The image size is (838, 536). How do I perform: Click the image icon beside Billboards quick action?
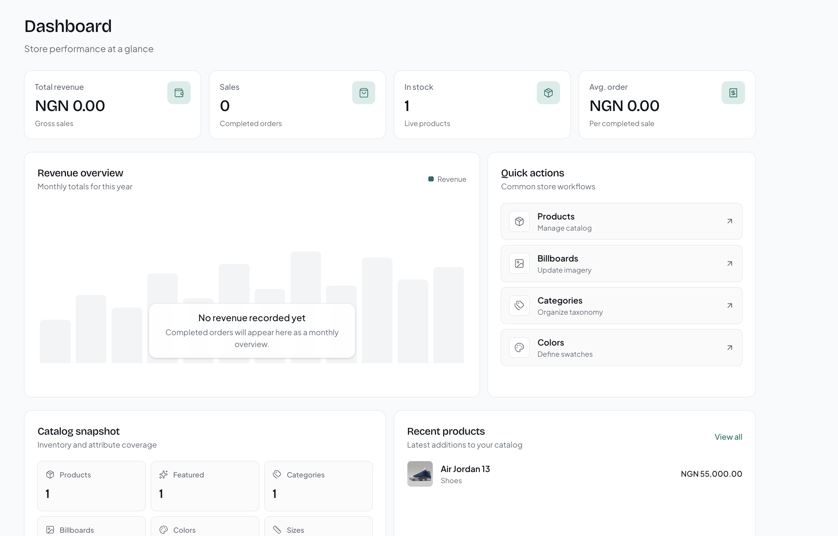519,263
